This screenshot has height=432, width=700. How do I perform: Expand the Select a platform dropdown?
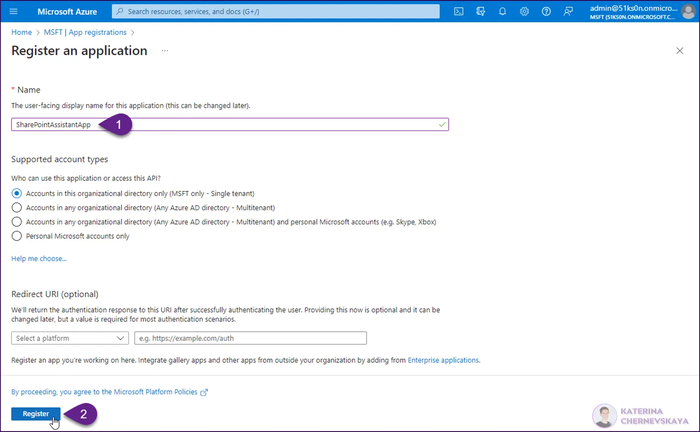click(70, 338)
